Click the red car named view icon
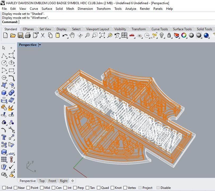The width and height of the screenshot is (215, 191). pos(132,35)
